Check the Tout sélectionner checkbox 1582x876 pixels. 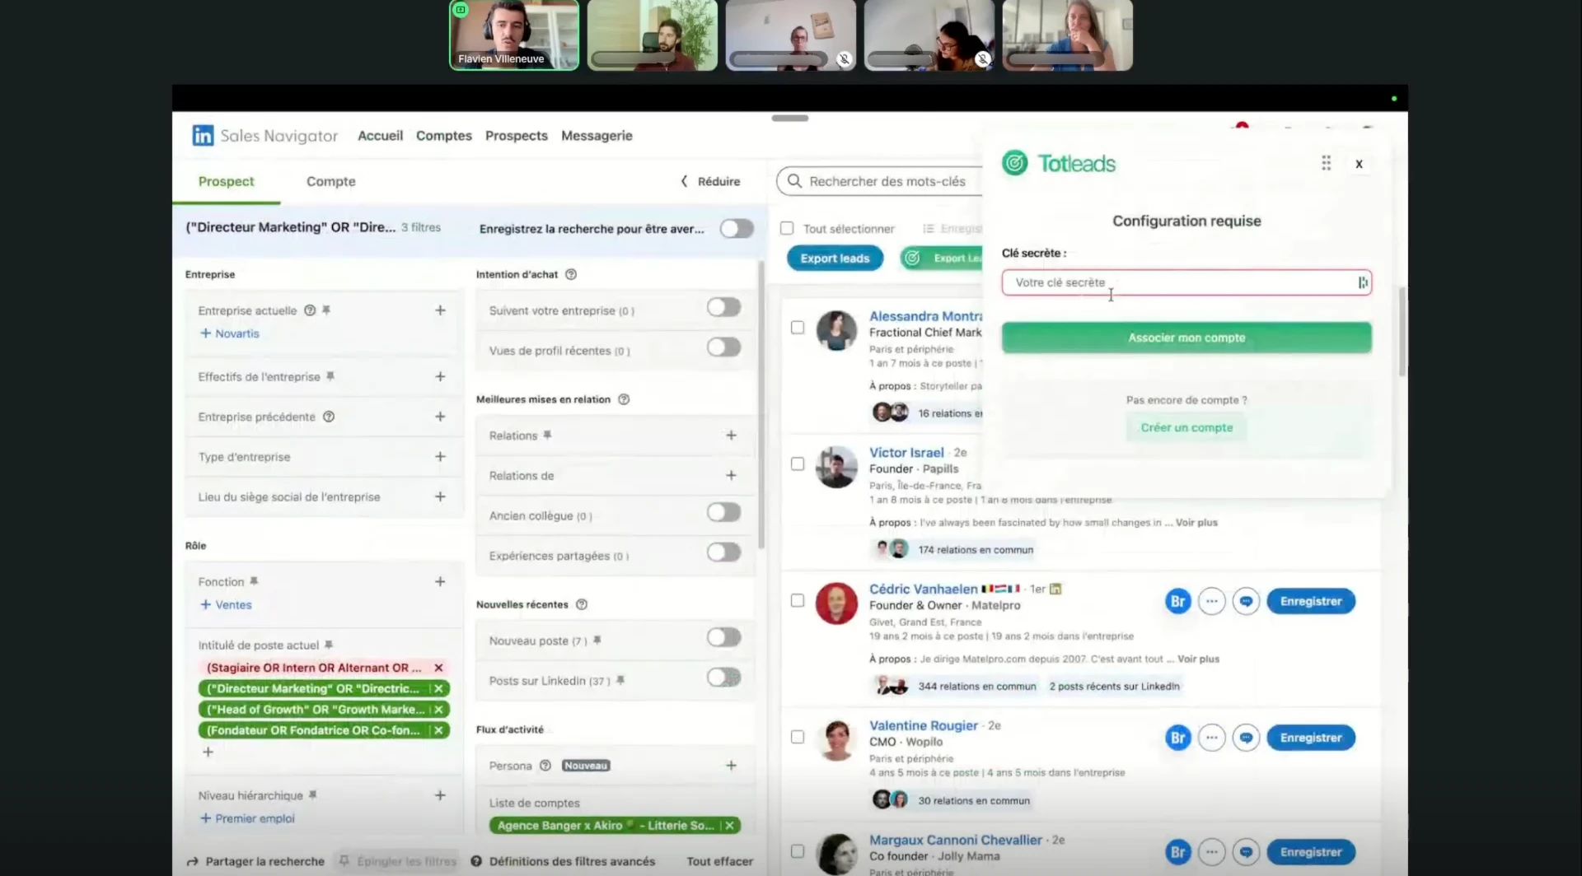[787, 228]
